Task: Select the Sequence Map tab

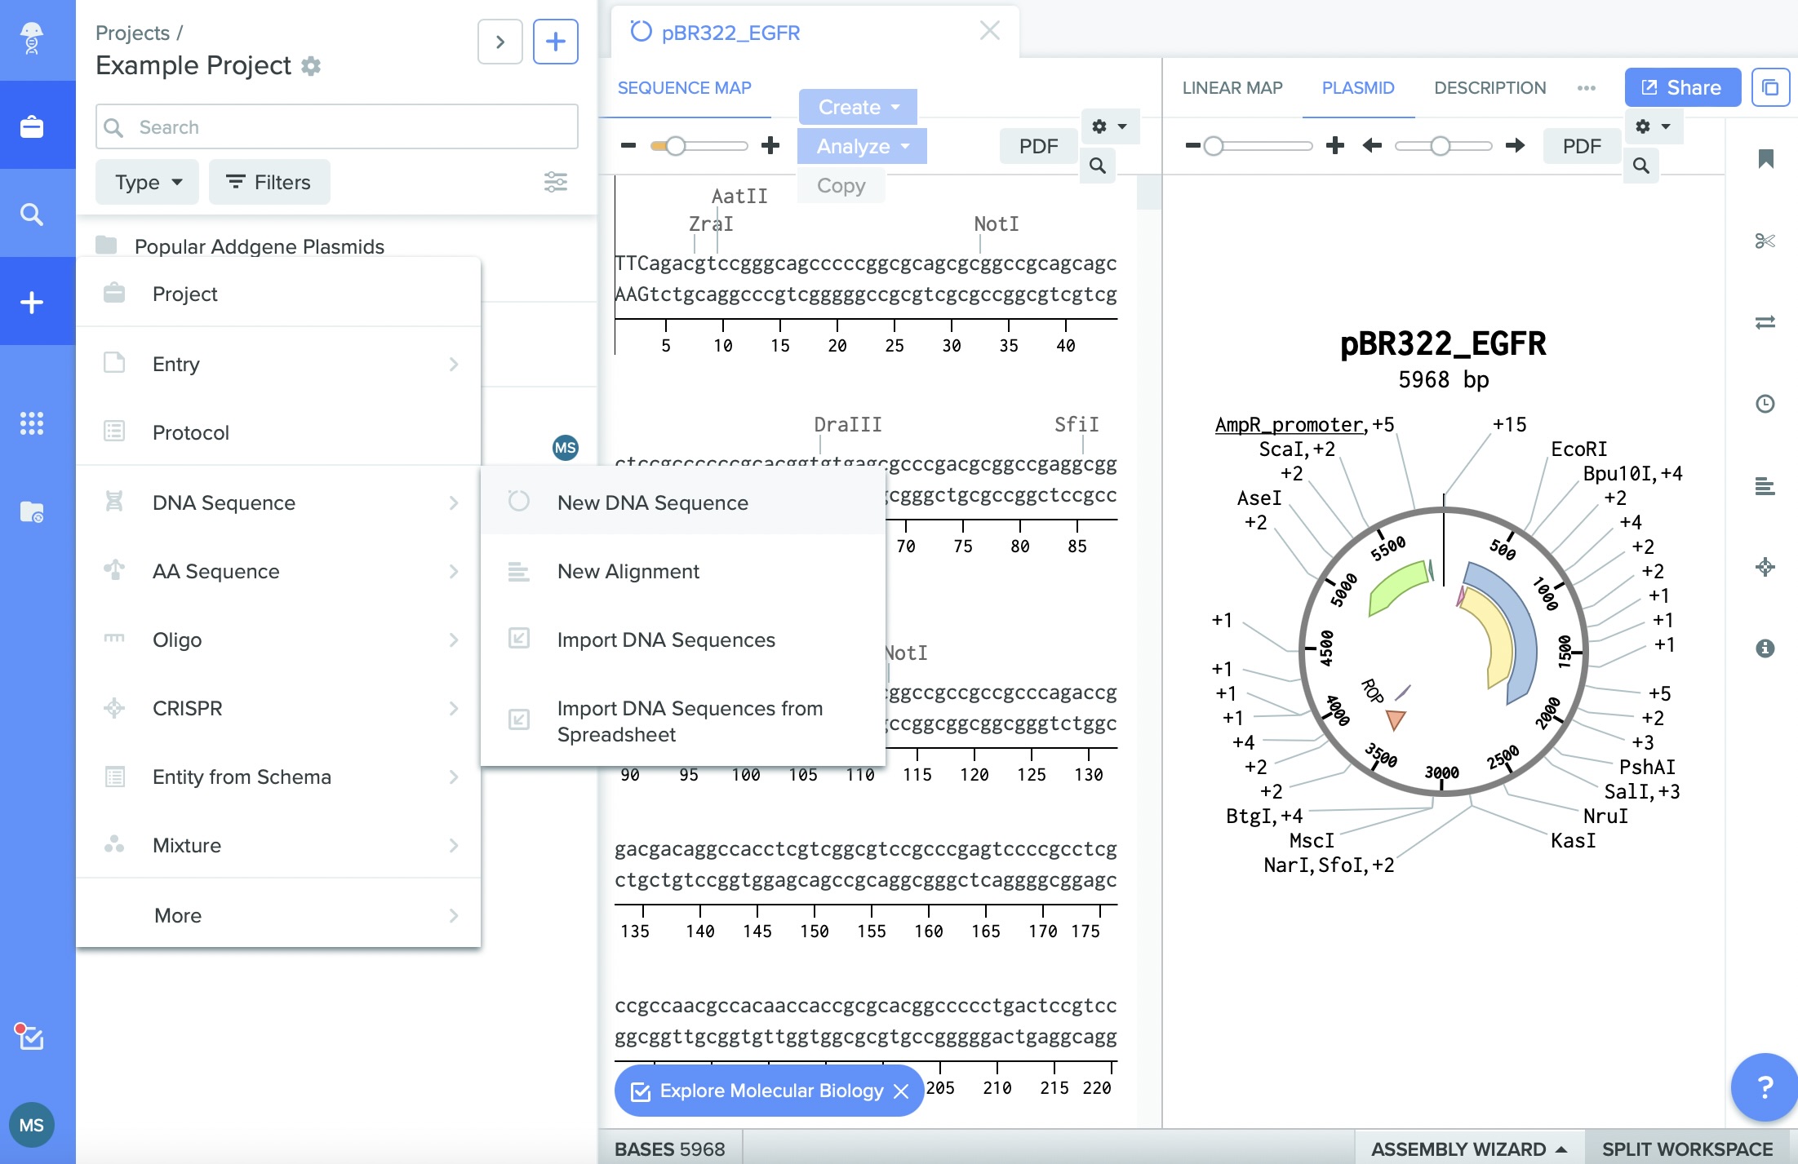Action: (684, 87)
